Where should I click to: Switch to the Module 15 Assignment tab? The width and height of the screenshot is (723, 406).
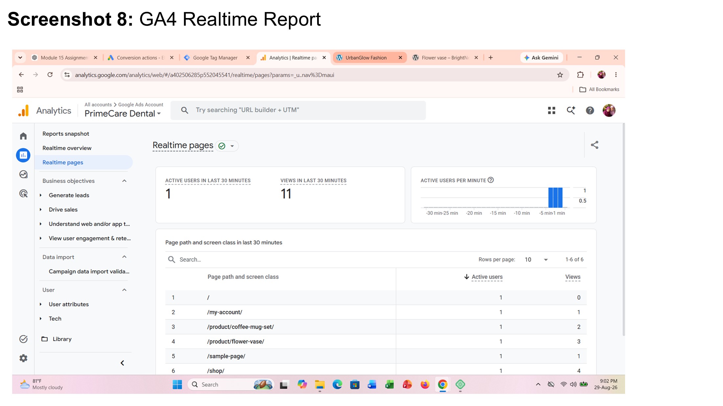point(64,58)
